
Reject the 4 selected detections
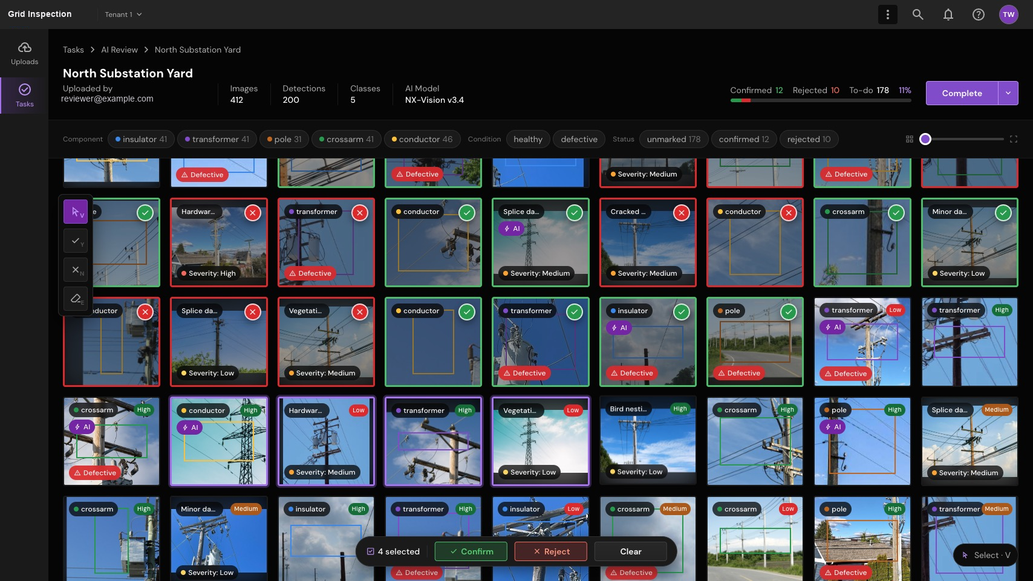[x=551, y=551]
